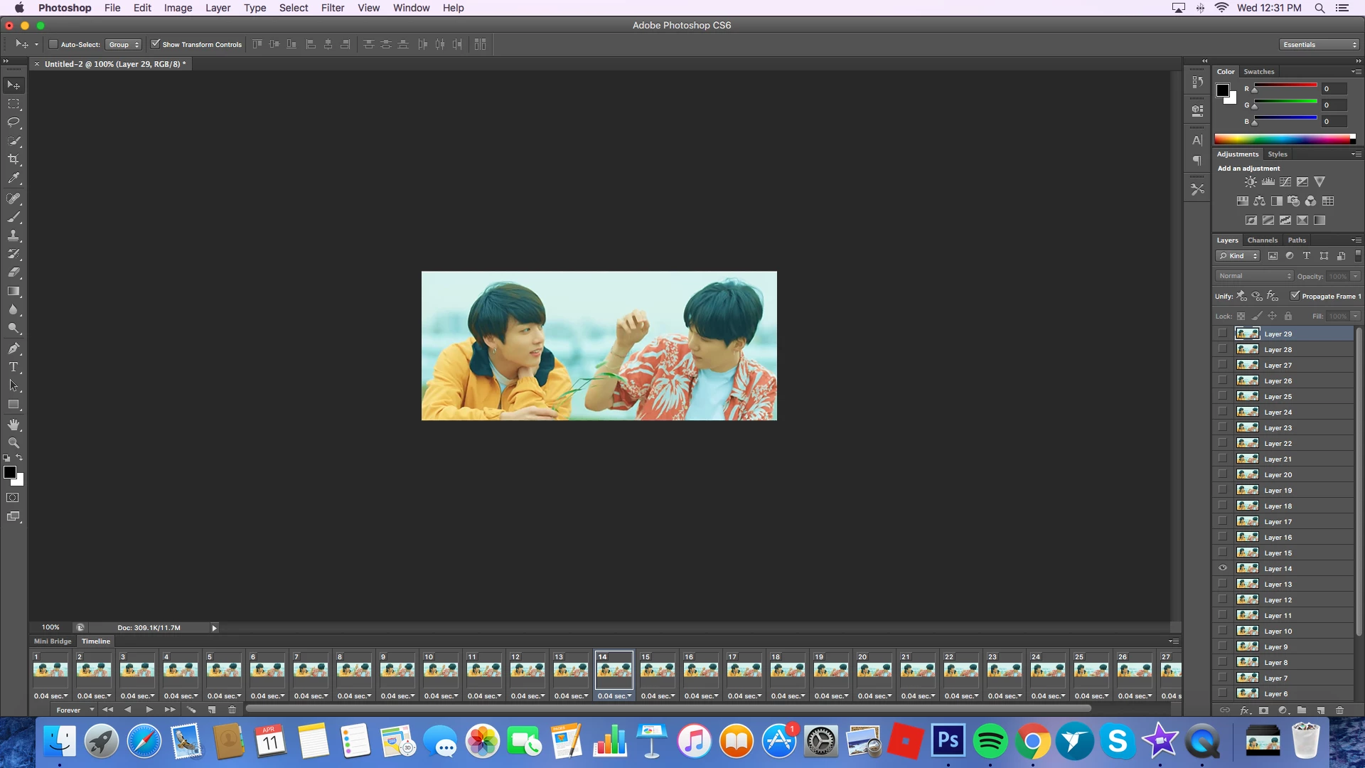Select the Eyedropper tool
The image size is (1365, 768).
pos(14,178)
